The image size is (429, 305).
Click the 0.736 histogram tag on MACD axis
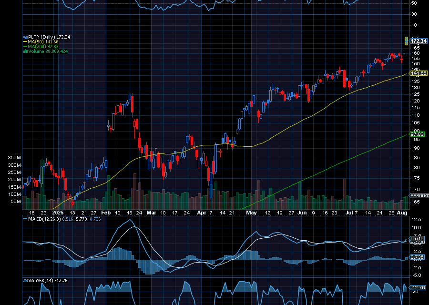pyautogui.click(x=417, y=257)
